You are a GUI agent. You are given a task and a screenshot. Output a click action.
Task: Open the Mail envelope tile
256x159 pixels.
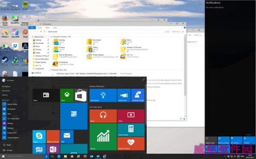(x=67, y=137)
